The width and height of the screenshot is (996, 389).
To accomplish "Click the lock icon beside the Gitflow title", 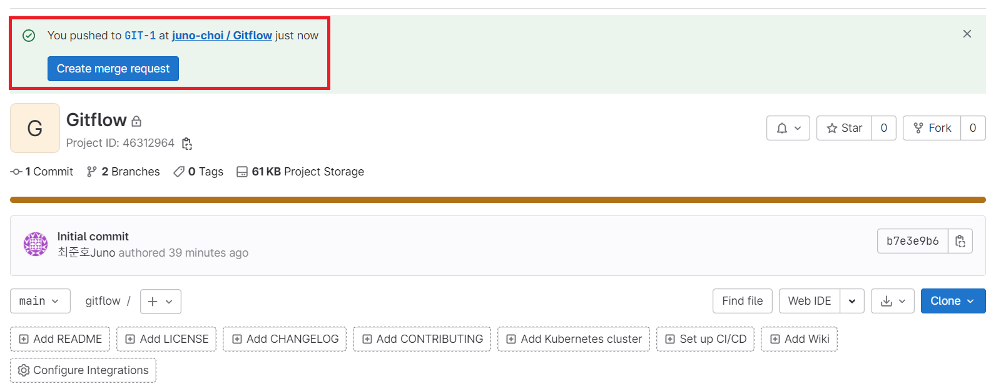I will [136, 121].
